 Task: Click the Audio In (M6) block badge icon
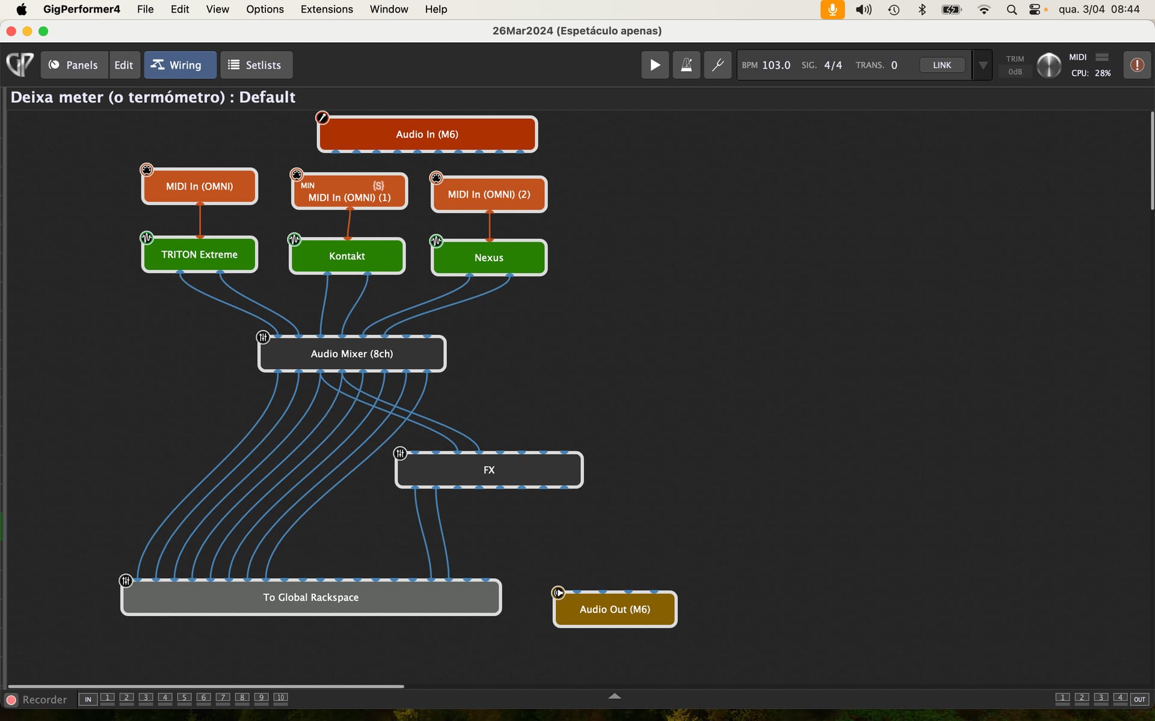click(x=322, y=118)
